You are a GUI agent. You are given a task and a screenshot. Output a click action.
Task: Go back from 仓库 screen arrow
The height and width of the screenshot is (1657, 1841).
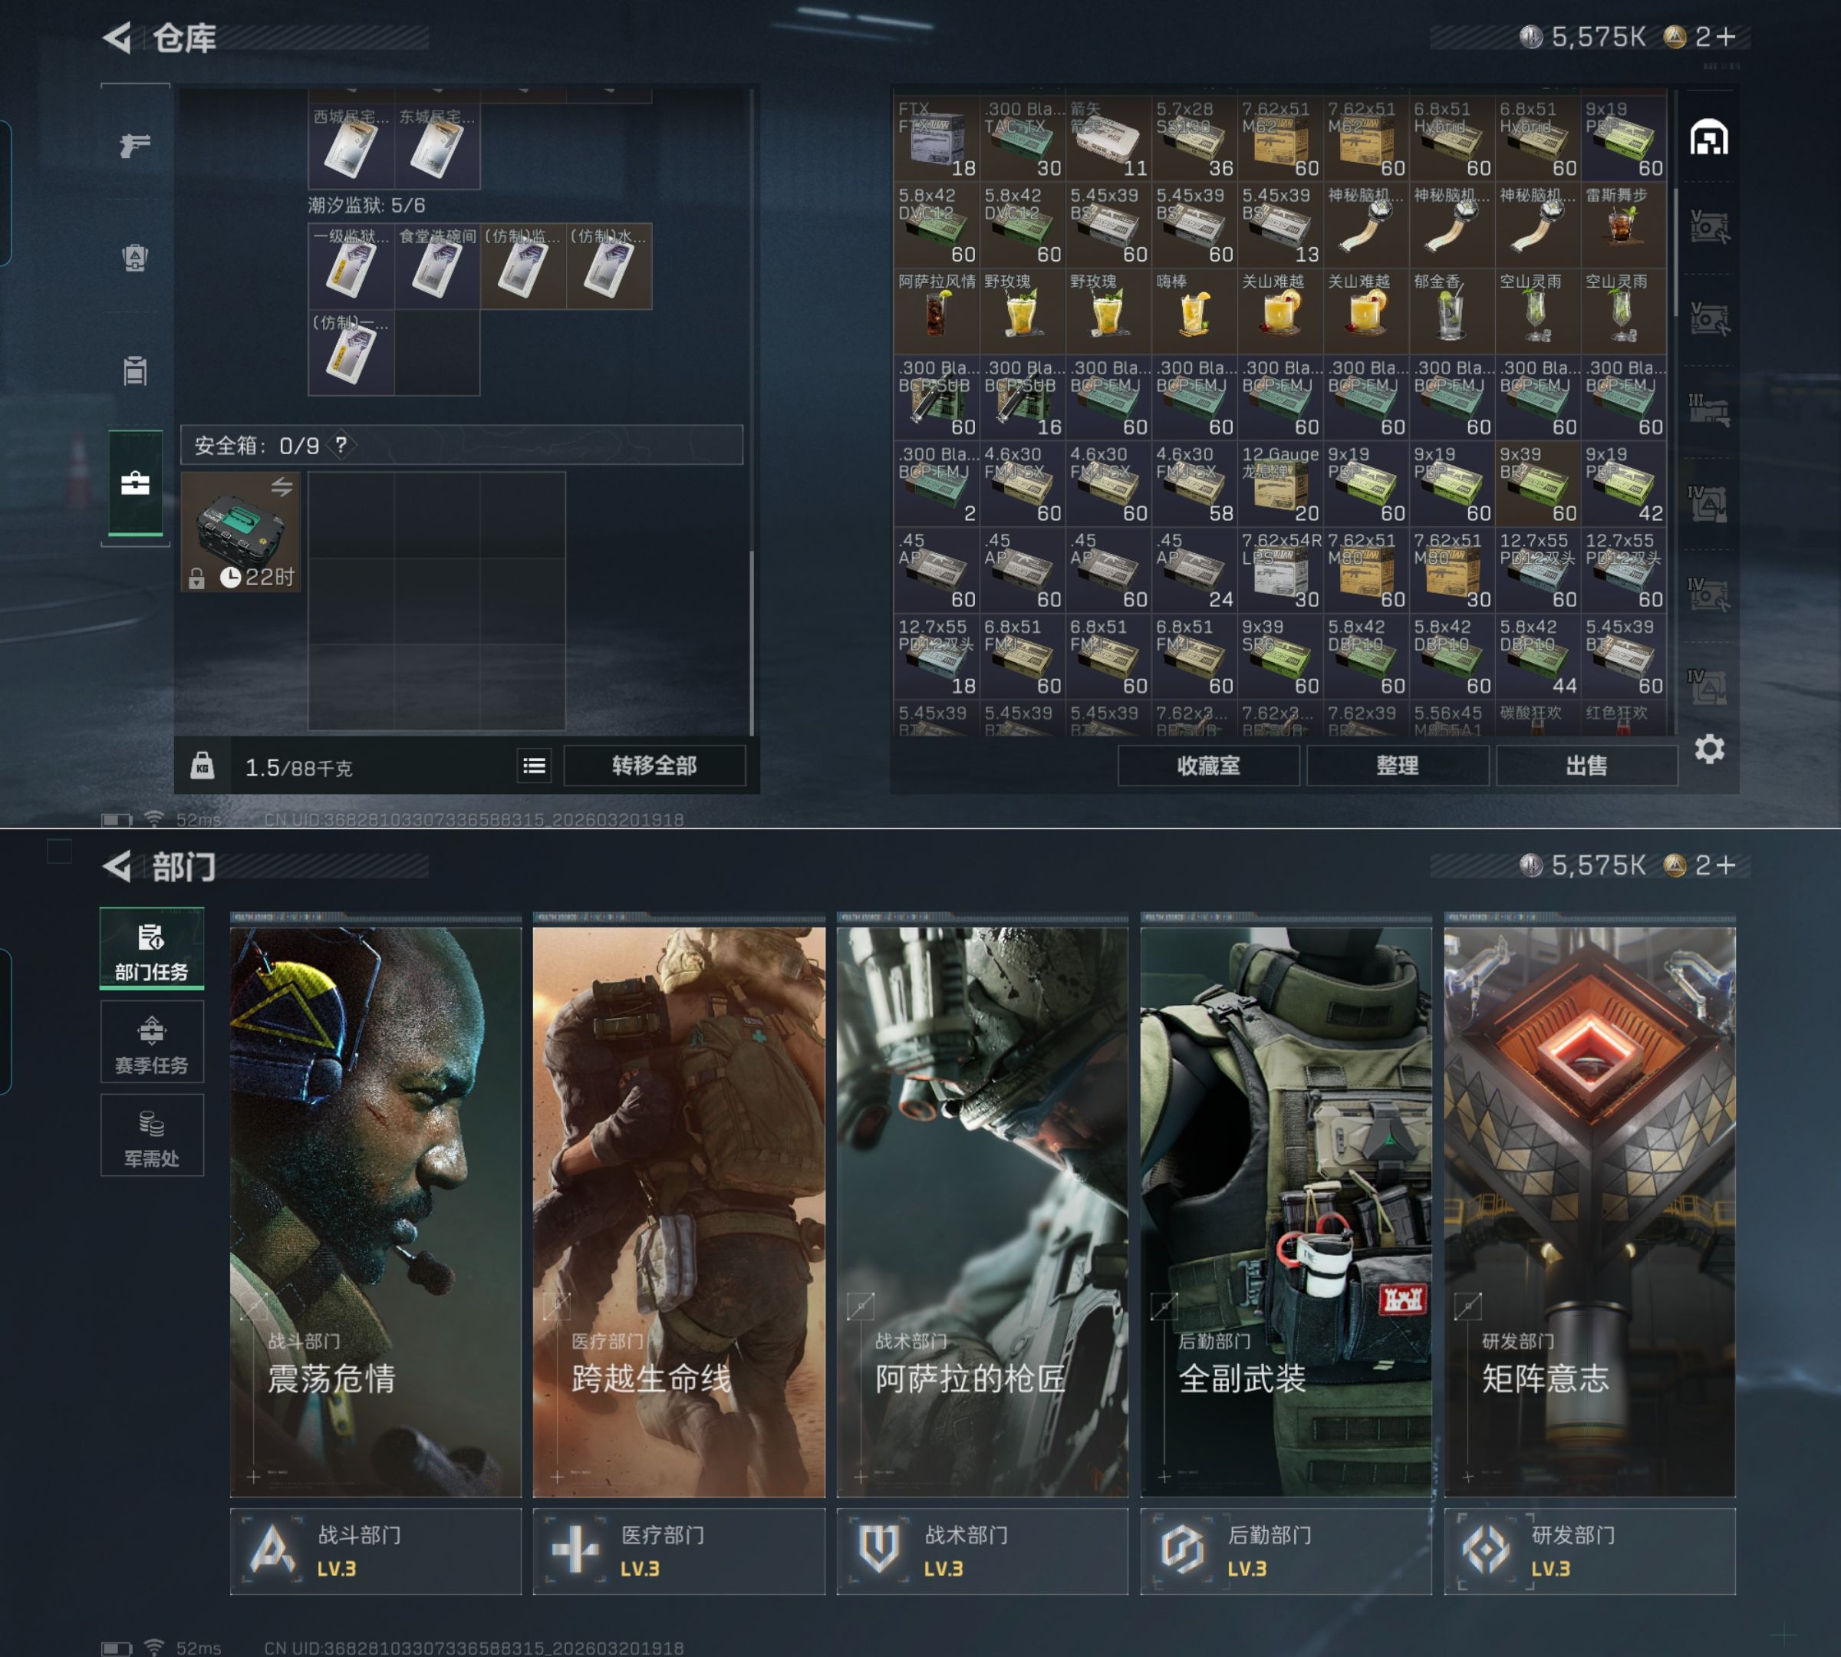coord(117,38)
